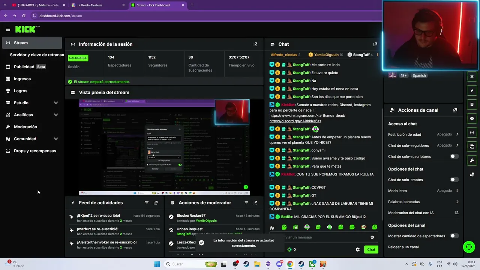The width and height of the screenshot is (480, 270).
Task: Pop out the Información de la sesión panel
Action: click(x=255, y=44)
